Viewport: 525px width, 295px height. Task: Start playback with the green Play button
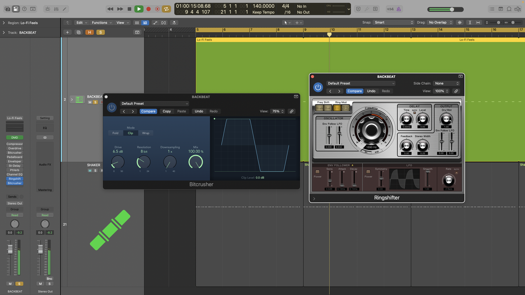click(139, 9)
